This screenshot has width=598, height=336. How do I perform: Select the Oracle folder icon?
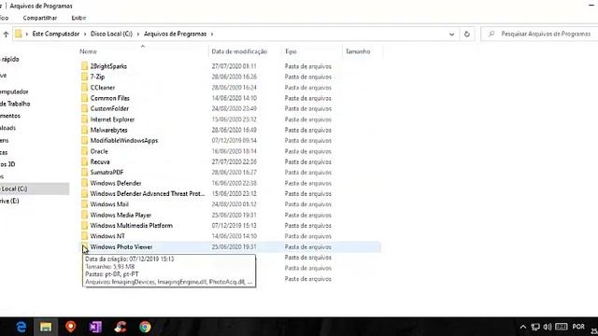[x=84, y=151]
